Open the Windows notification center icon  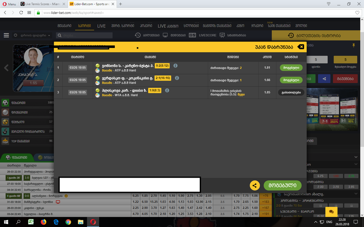click(x=355, y=222)
